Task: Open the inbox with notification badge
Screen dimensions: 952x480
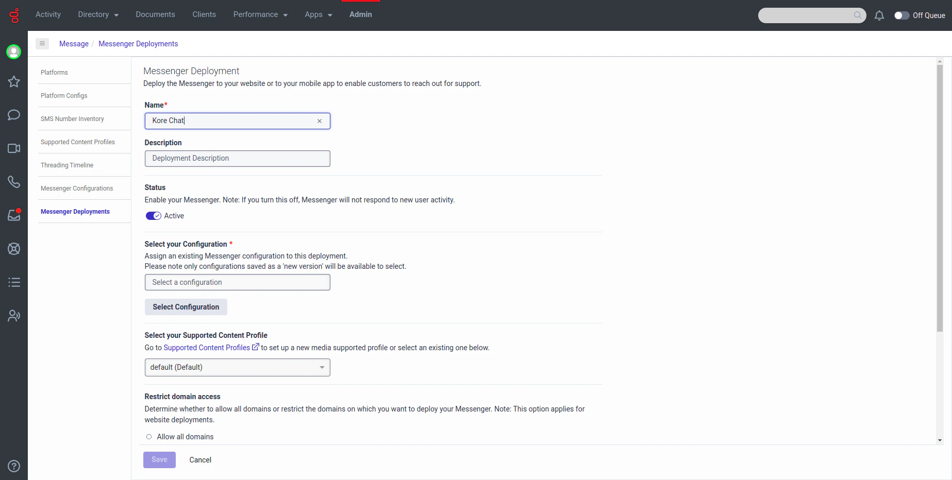Action: tap(14, 215)
